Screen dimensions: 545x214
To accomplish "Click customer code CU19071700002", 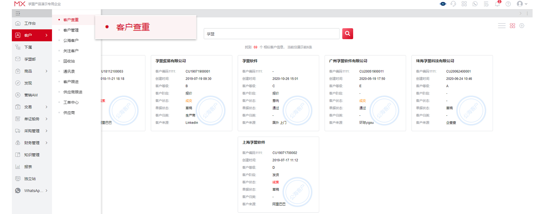I will point(285,153).
